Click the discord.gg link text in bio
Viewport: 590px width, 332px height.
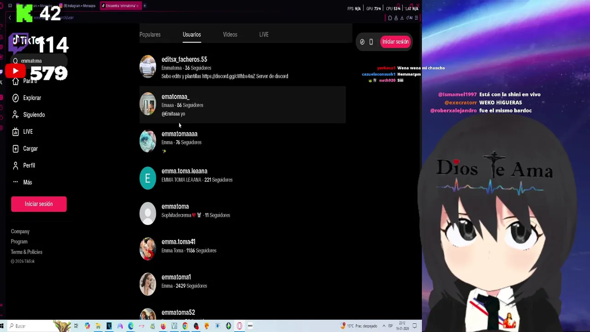[228, 76]
